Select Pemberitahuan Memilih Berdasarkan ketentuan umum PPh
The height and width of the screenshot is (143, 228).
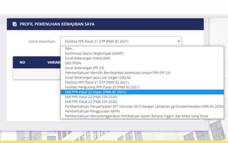point(142,73)
